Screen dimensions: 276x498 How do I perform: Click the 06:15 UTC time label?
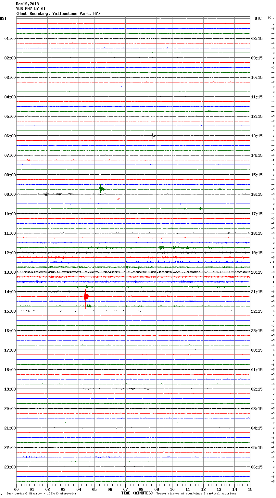pos(257,467)
